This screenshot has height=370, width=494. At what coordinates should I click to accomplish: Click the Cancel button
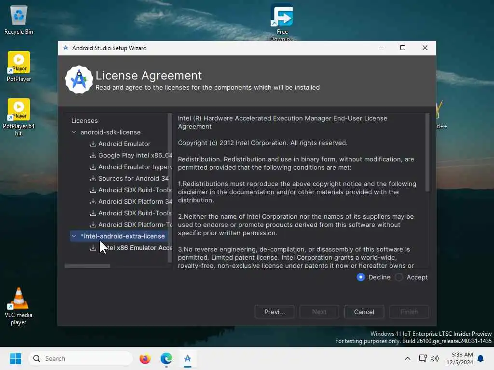pos(364,312)
